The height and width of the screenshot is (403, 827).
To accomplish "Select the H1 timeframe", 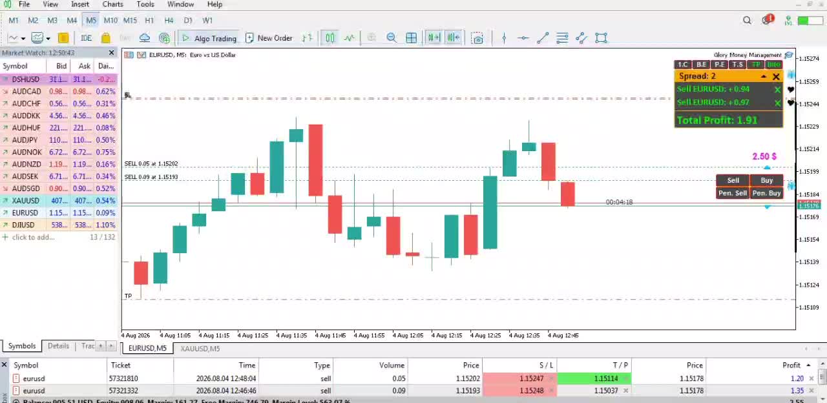I will tap(149, 21).
